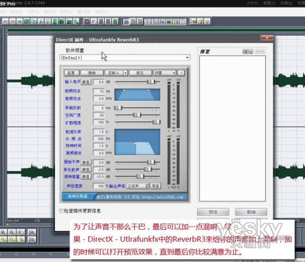
Task: Expand the 定制 A setup dropdown arrow
Action: [126, 73]
